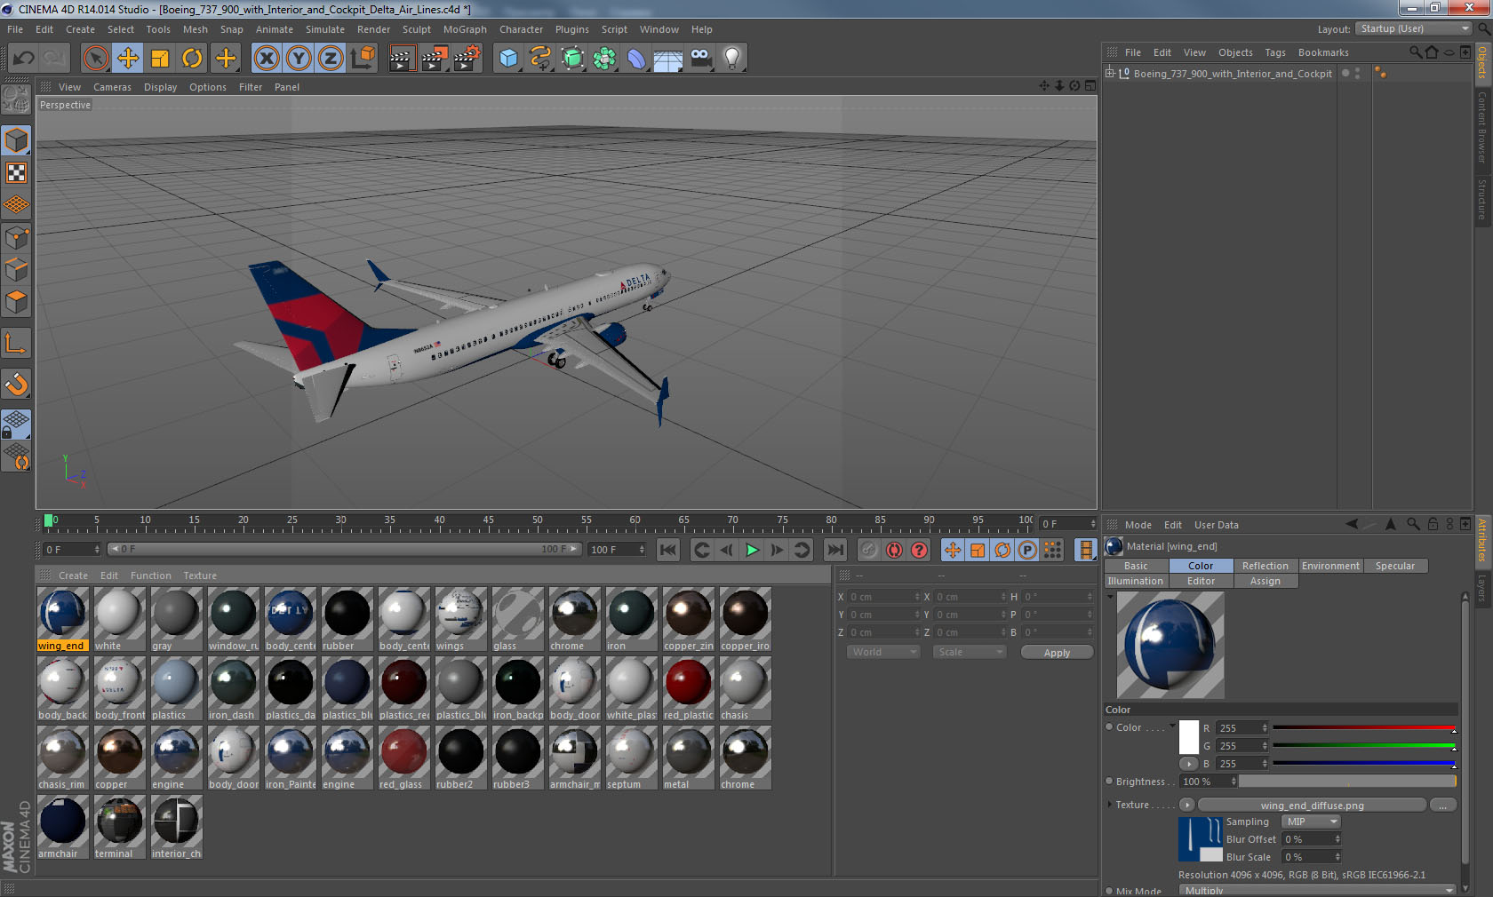Screen dimensions: 1493x897
Task: Switch to Texture mode checkerboard icon
Action: (17, 172)
